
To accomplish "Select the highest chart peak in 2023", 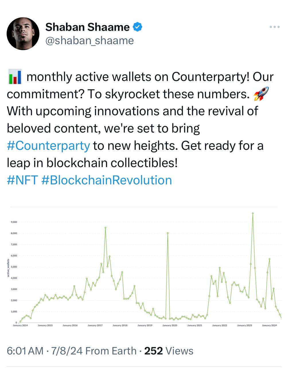I will pyautogui.click(x=253, y=213).
